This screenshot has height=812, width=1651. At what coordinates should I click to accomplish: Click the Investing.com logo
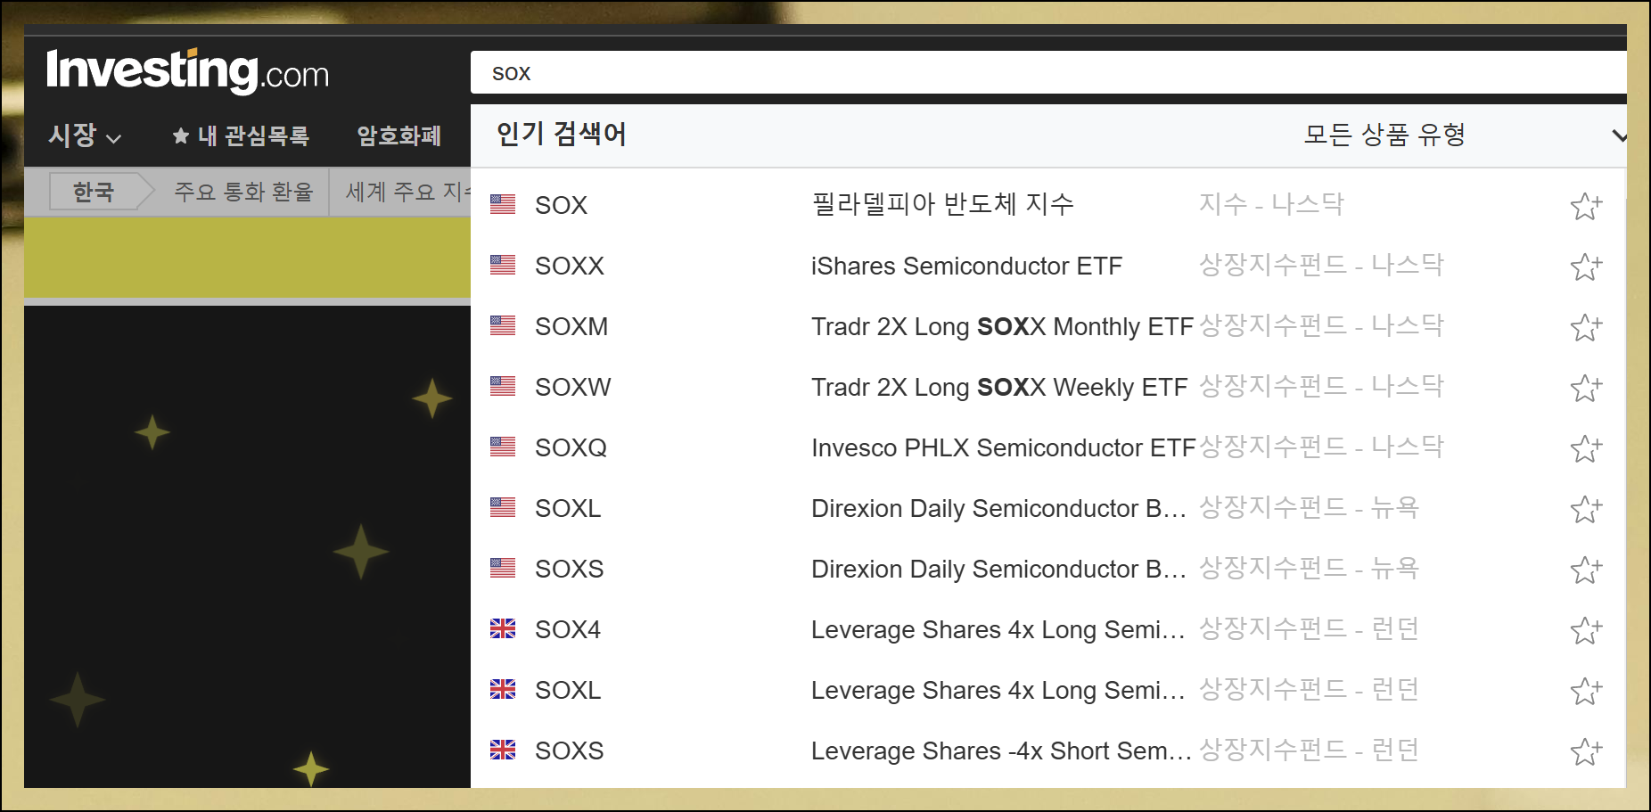pos(188,71)
